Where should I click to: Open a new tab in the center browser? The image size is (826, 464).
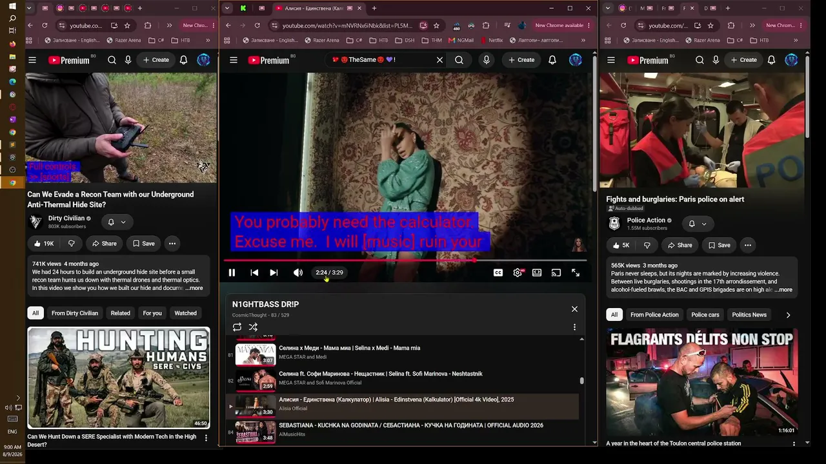374,8
